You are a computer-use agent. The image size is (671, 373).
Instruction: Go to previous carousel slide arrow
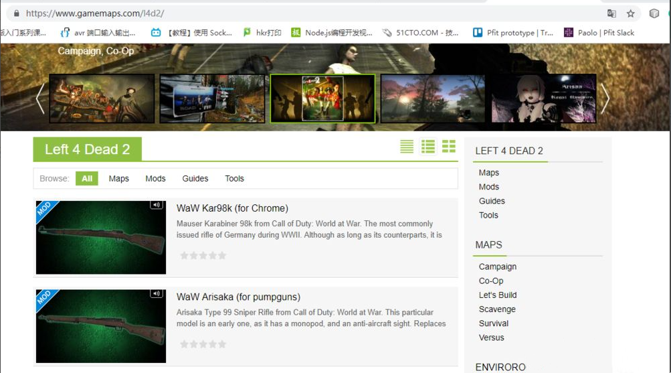coord(40,98)
